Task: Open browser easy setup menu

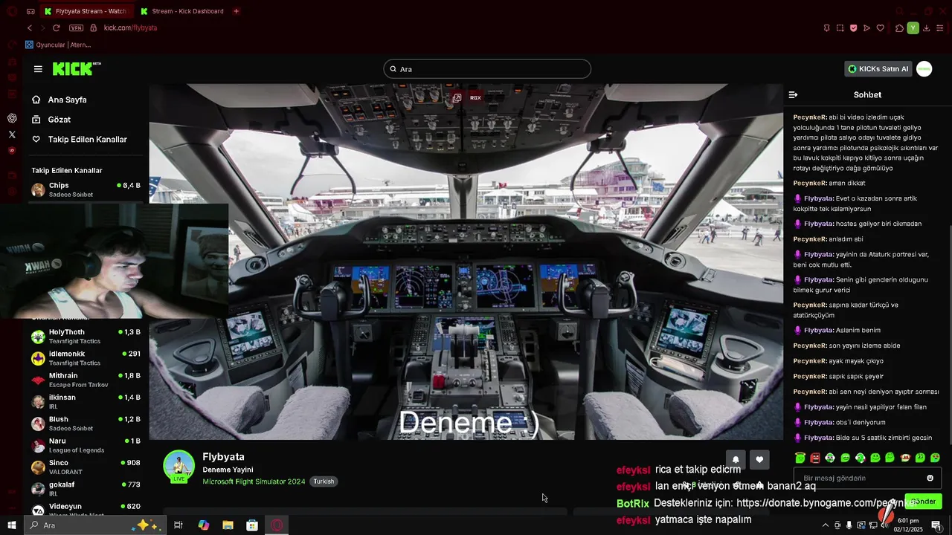Action: tap(941, 28)
